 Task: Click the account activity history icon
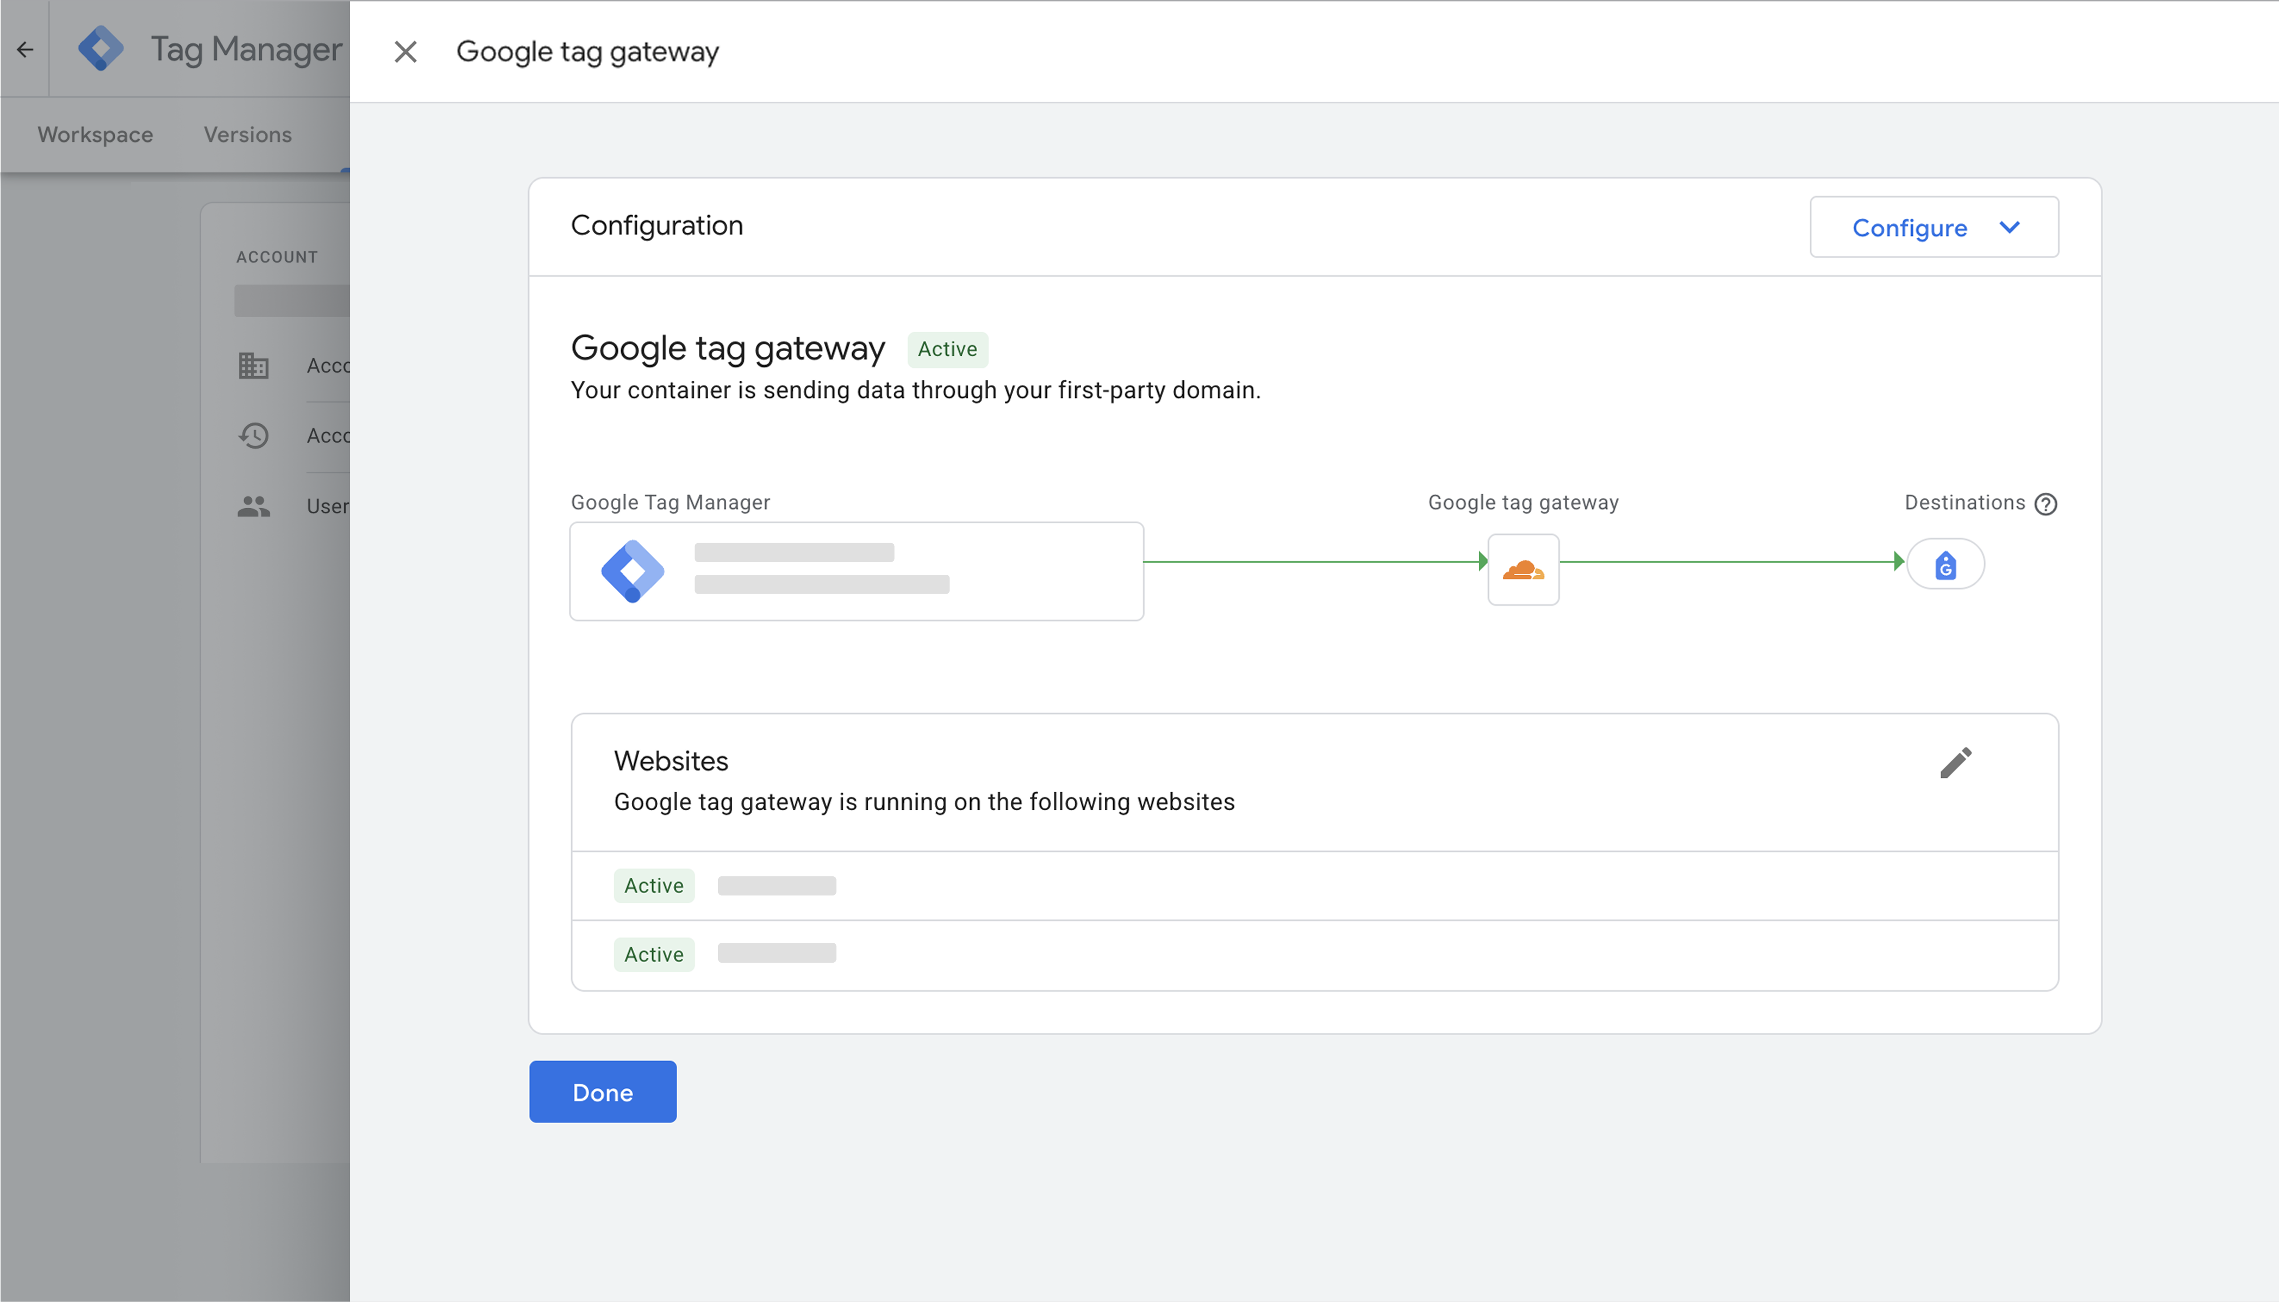[x=253, y=436]
